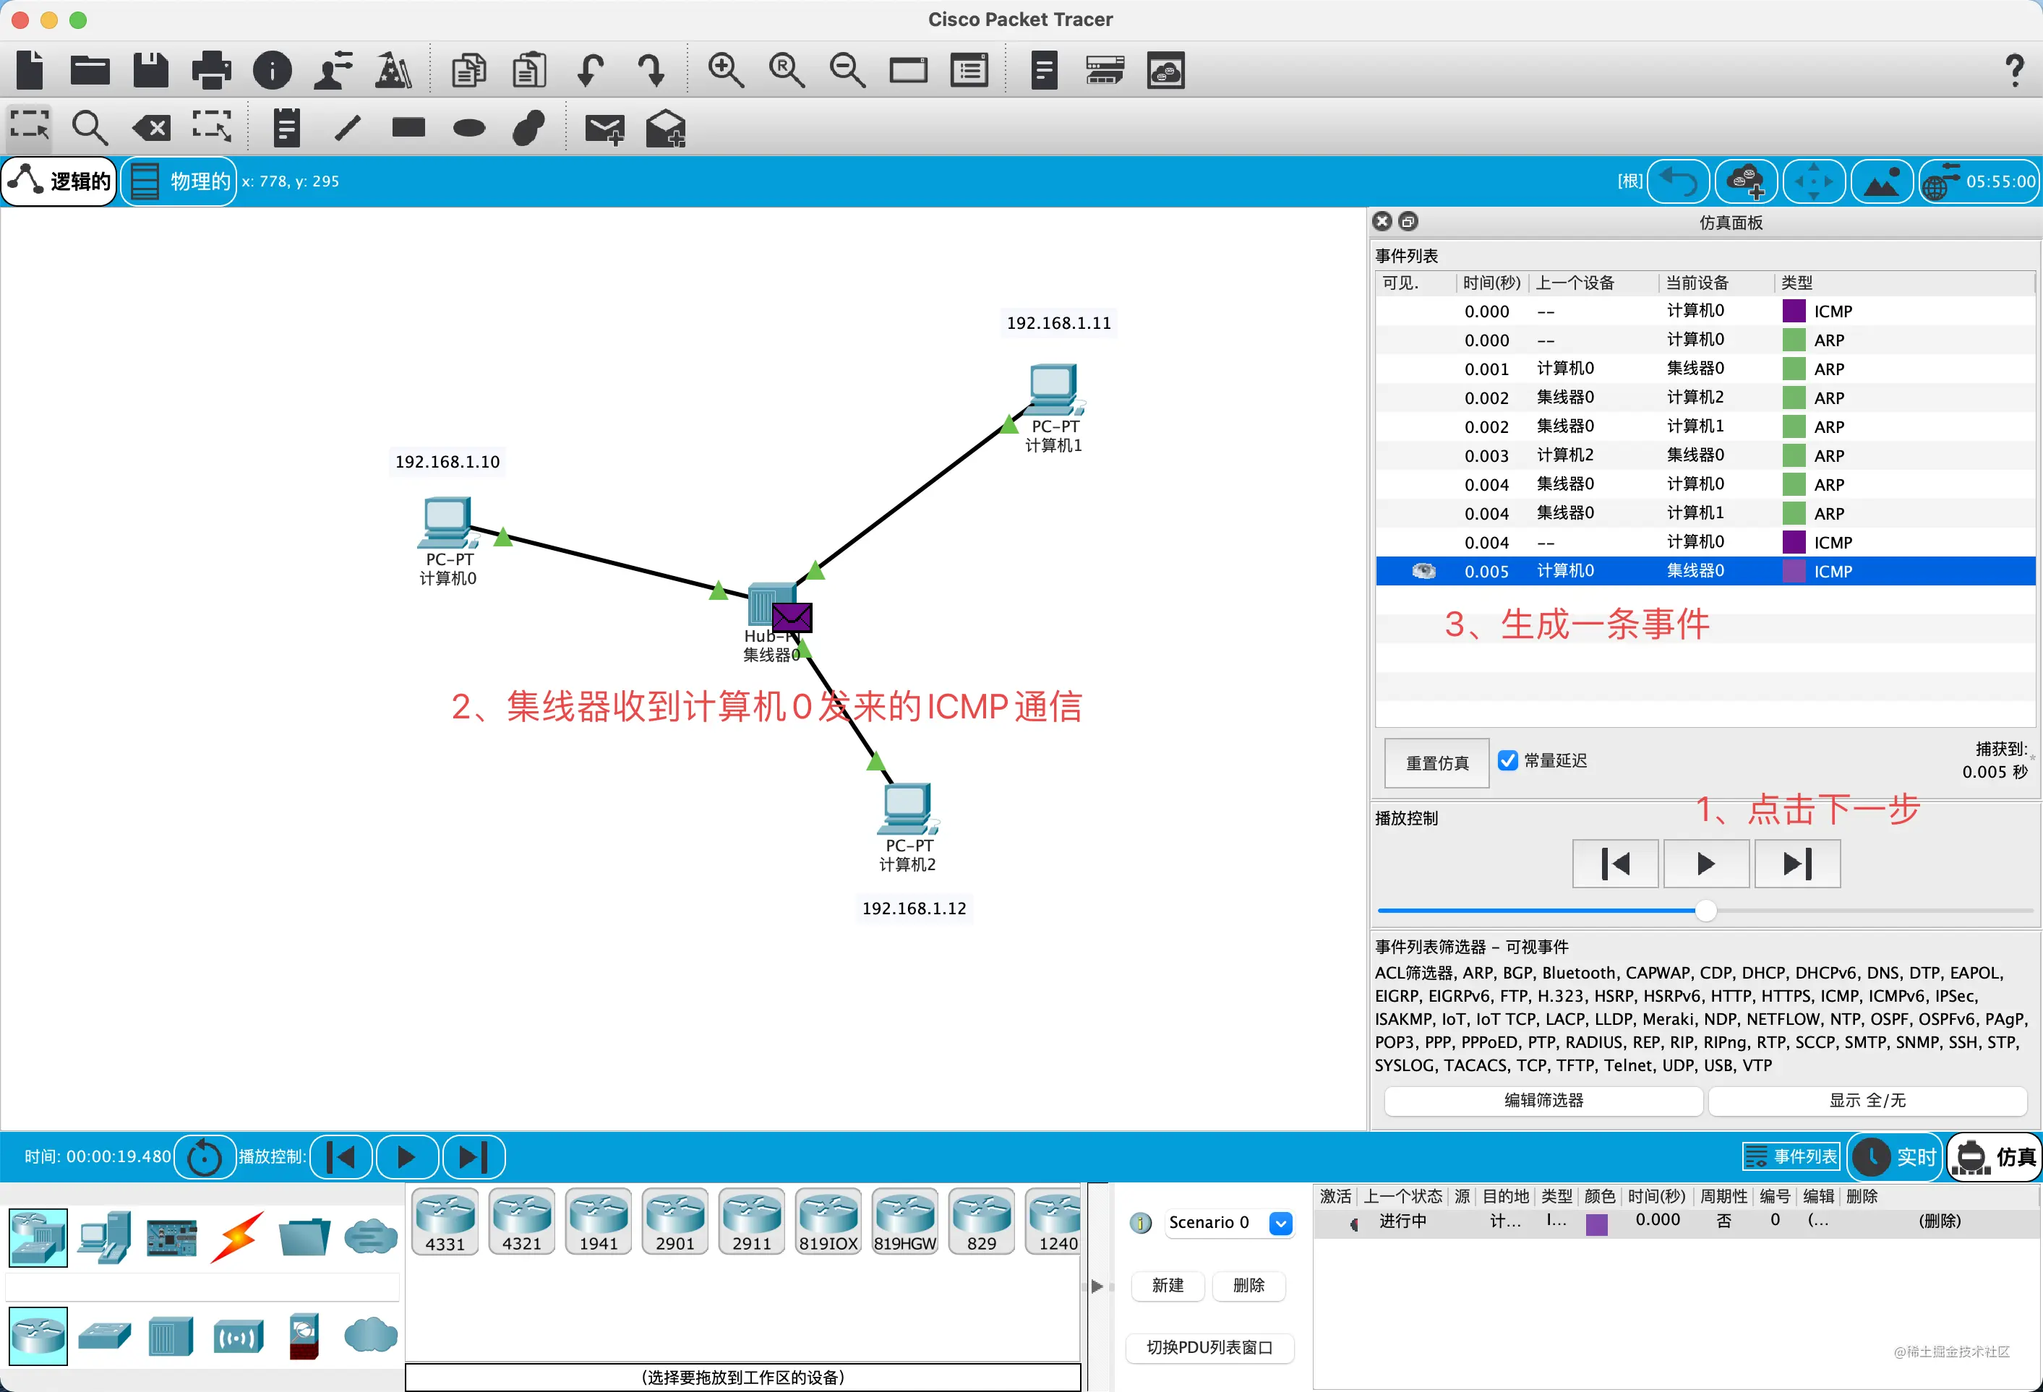Select the Draw Ellipse tool

coord(469,129)
